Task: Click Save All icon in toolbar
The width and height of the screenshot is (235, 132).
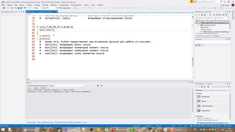Action: pyautogui.click(x=21, y=8)
